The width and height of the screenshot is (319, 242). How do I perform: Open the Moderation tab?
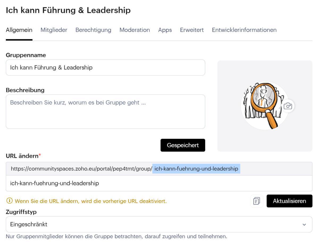[x=135, y=30]
